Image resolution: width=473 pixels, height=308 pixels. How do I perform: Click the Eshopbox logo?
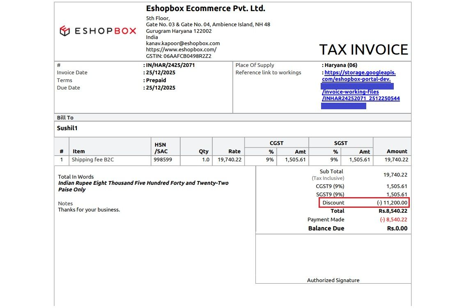(x=98, y=31)
